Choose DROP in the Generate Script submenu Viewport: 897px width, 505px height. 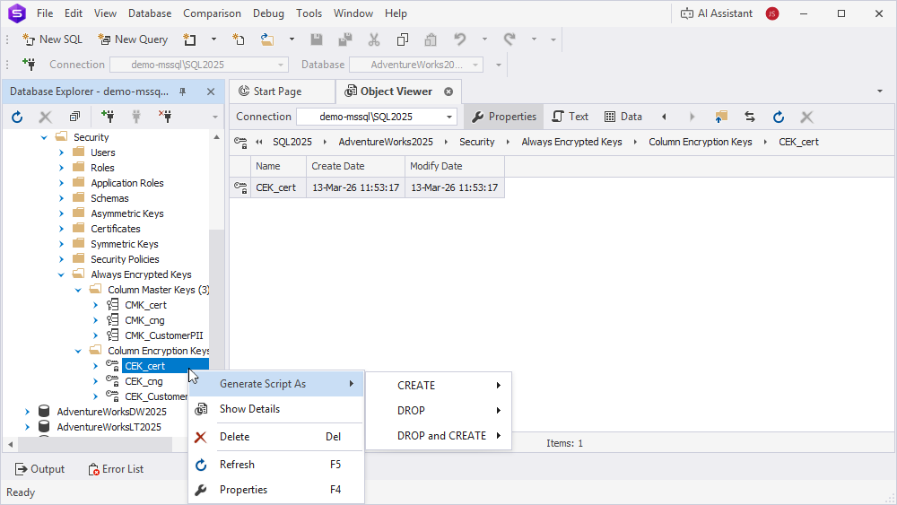point(439,411)
